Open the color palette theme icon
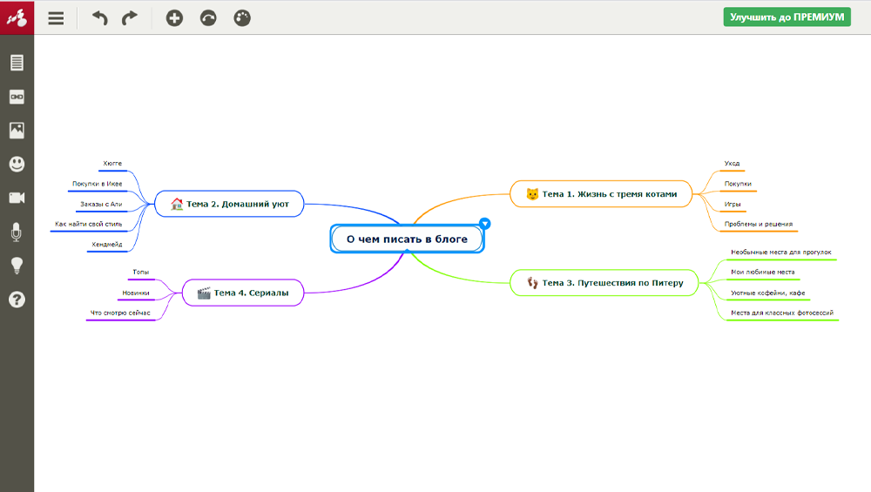The height and width of the screenshot is (492, 871). pyautogui.click(x=242, y=17)
